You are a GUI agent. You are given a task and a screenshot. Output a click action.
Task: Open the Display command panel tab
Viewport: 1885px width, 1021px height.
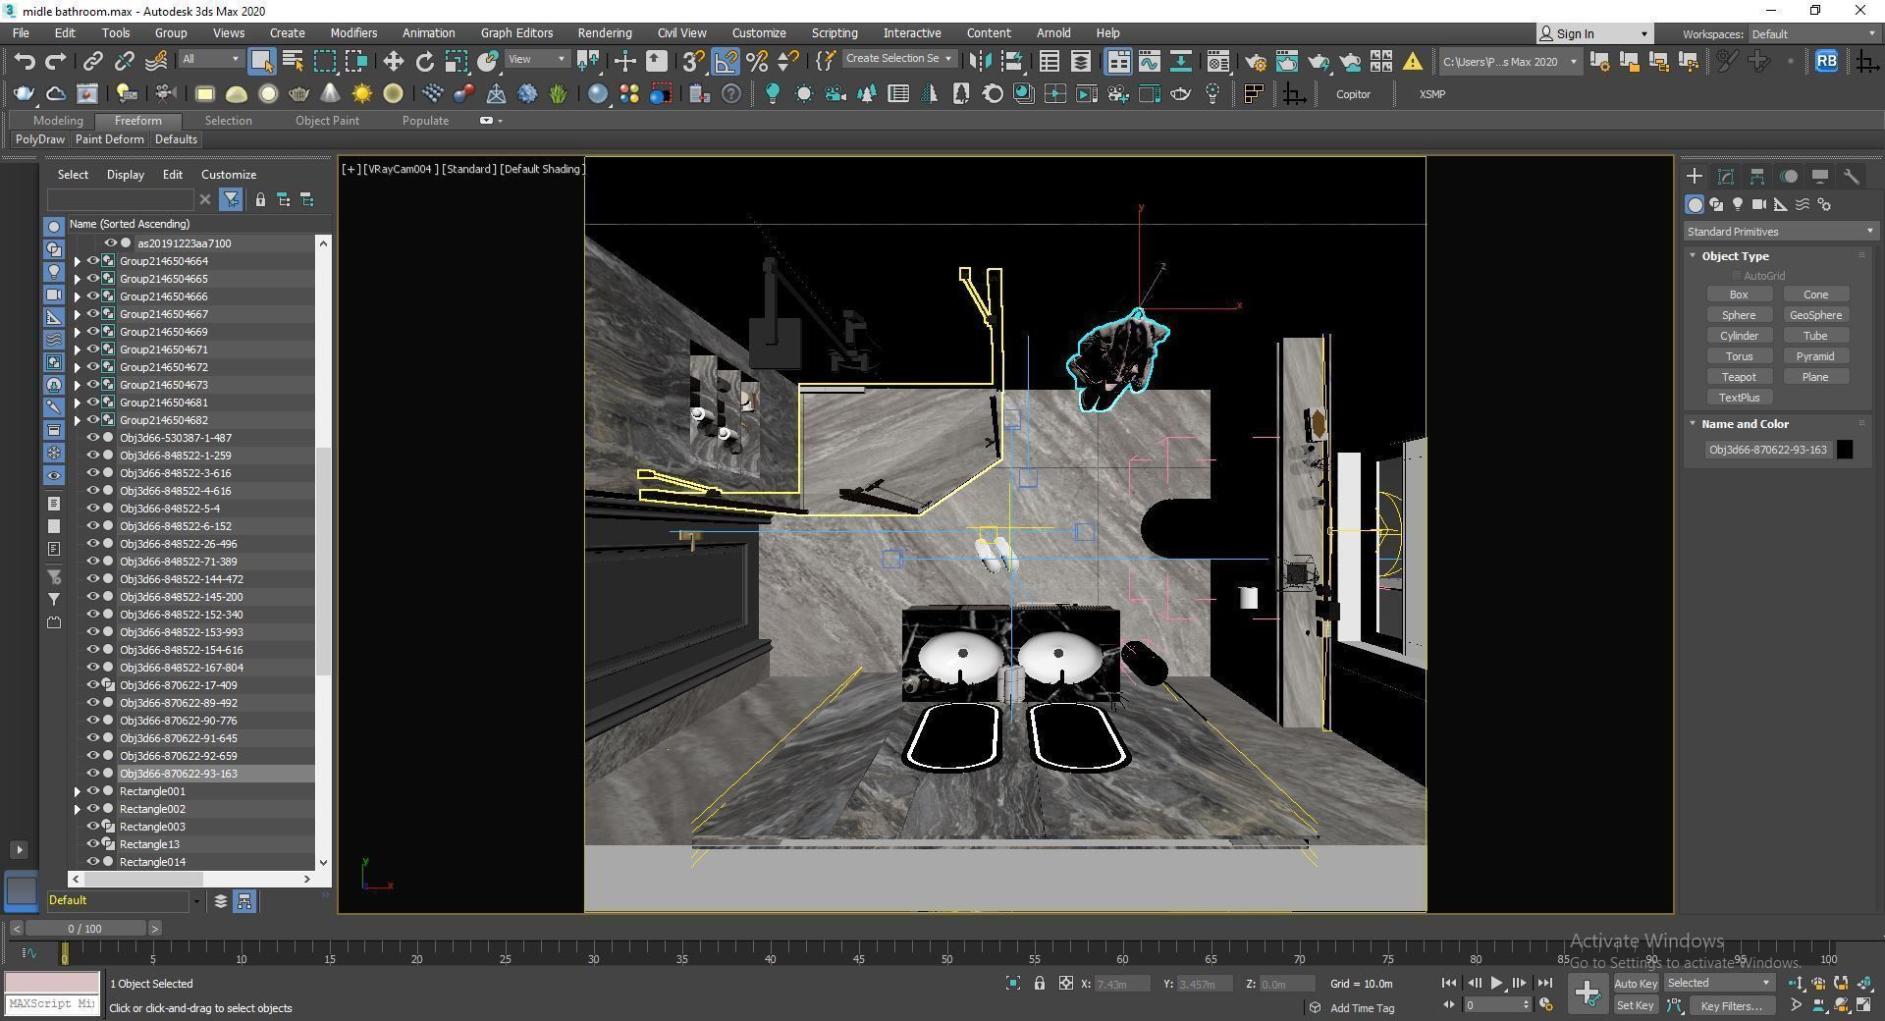click(x=1820, y=177)
